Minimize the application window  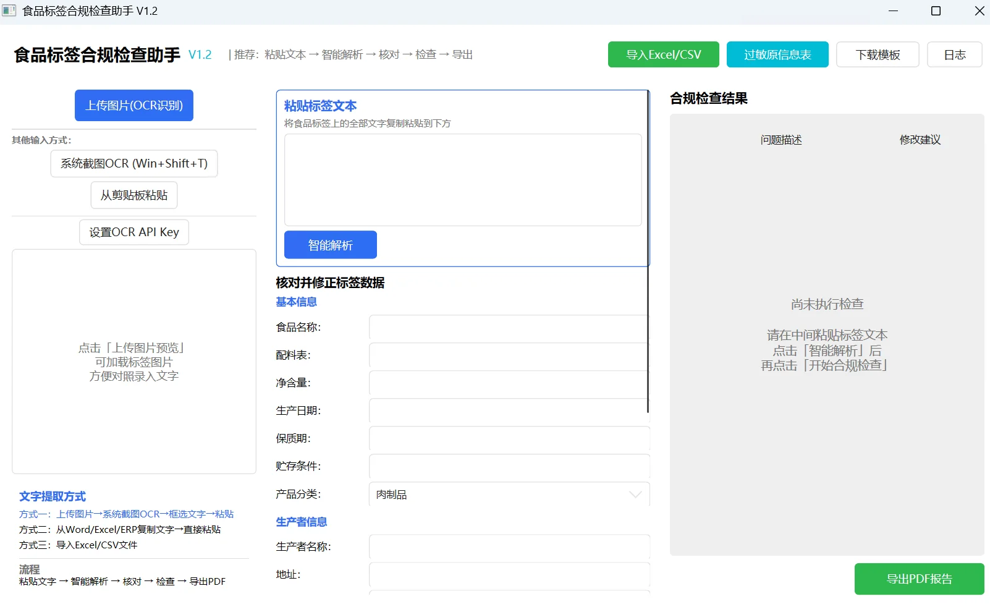pyautogui.click(x=893, y=11)
